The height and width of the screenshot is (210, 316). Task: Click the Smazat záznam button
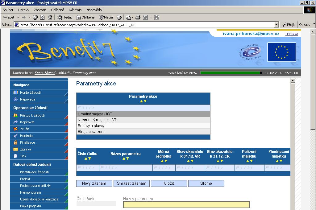131,183
